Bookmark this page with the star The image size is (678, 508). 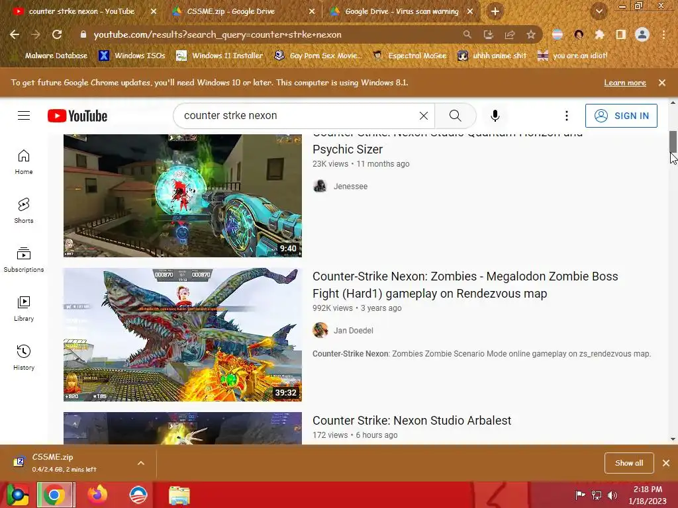point(531,34)
